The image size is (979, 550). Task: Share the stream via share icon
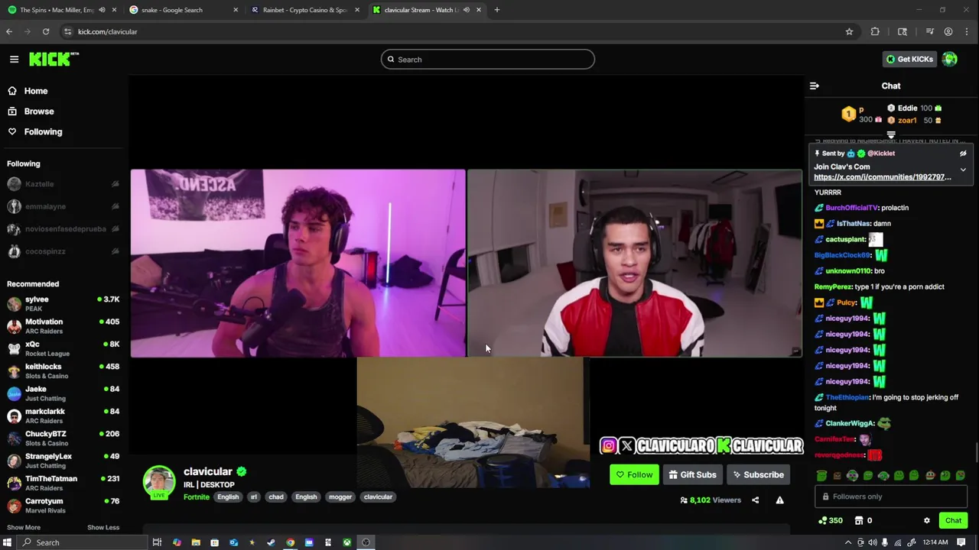[x=755, y=500]
